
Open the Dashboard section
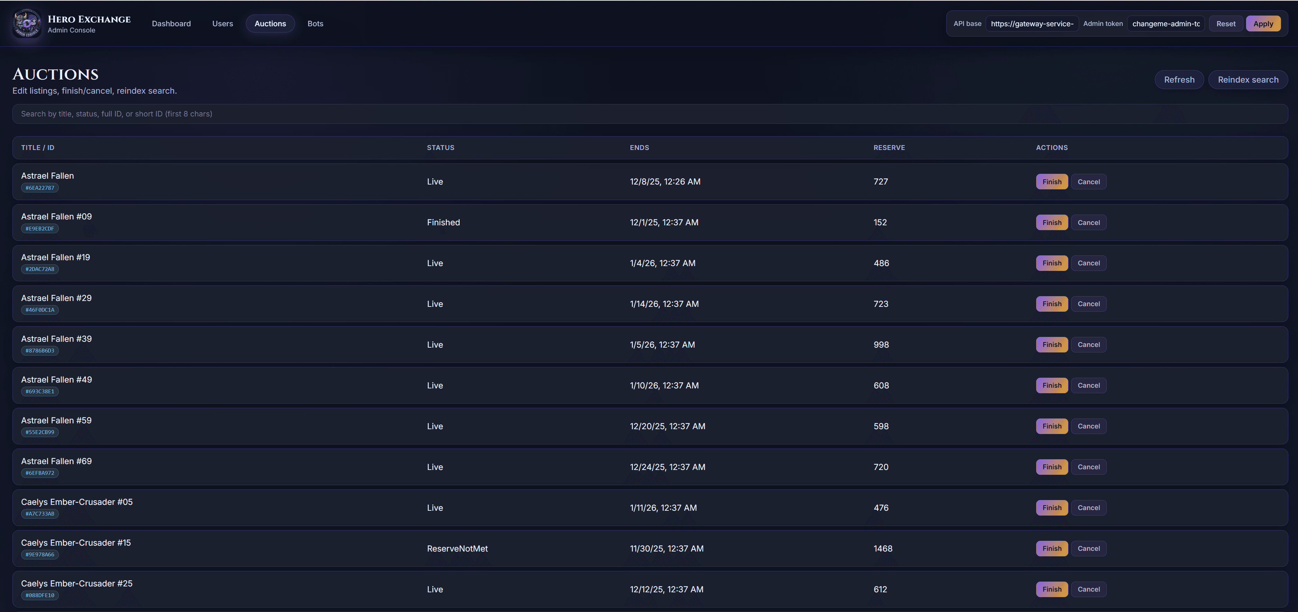tap(171, 23)
